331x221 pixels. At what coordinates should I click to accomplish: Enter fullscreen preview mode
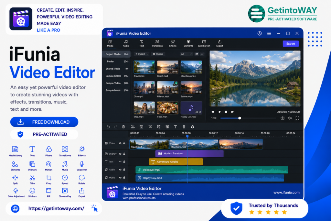coord(297,118)
